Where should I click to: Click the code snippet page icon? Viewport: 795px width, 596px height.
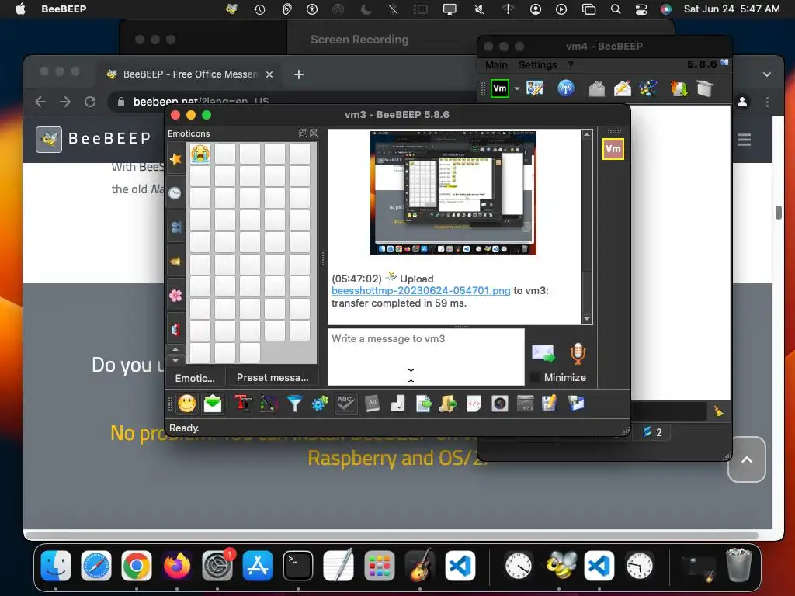click(474, 404)
